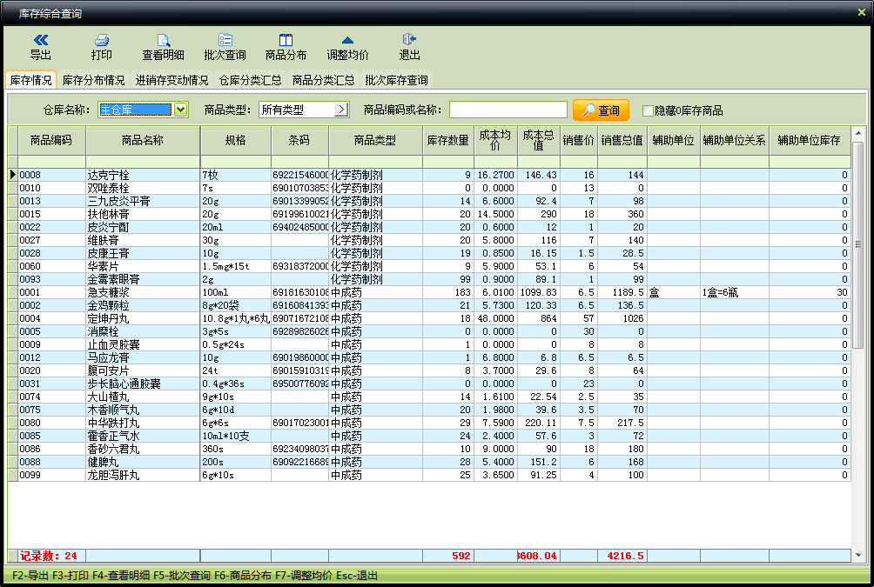
Task: Select the 急支糖浆 product row
Action: (142, 292)
